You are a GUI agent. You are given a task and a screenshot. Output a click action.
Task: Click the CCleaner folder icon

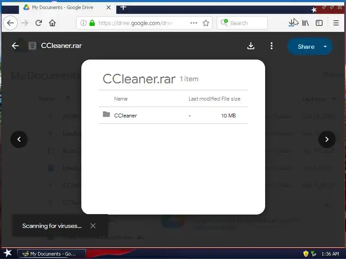click(106, 114)
